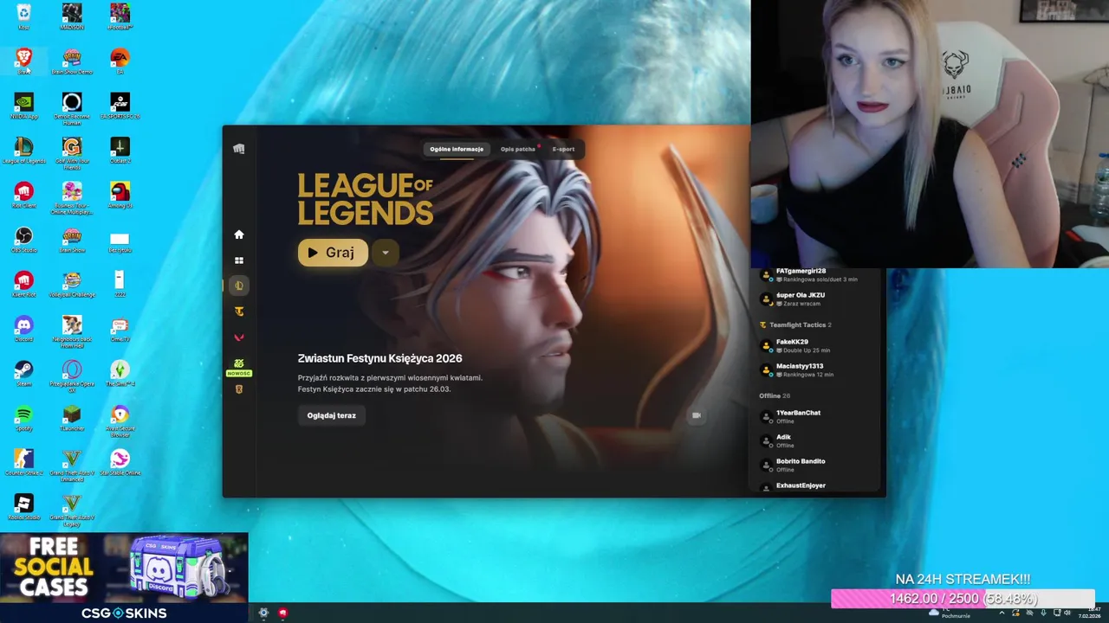This screenshot has width=1109, height=623.
Task: Open the Roblox Studio desktop shortcut
Action: click(23, 507)
